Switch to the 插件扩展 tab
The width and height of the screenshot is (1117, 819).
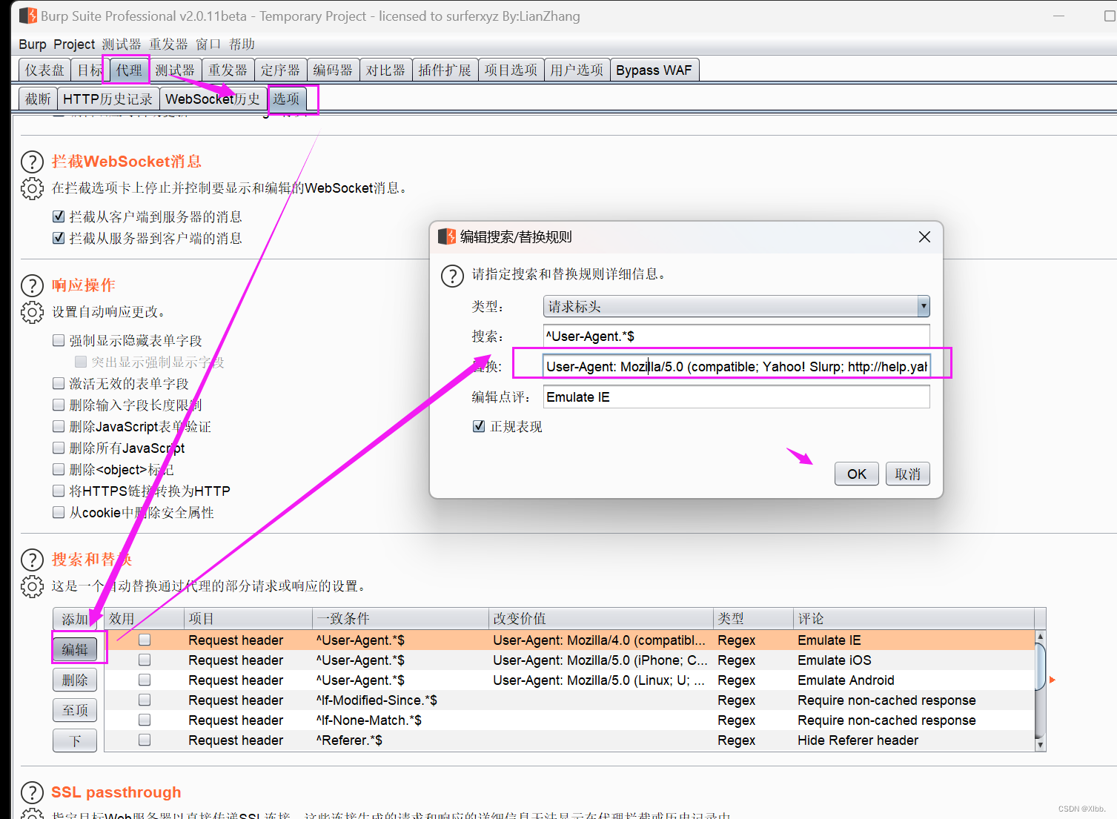(x=445, y=70)
